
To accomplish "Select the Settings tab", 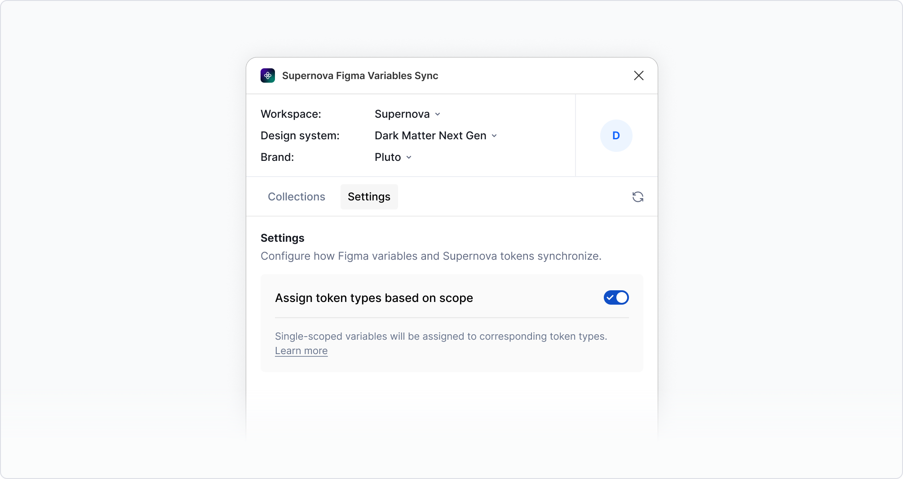I will coord(368,197).
